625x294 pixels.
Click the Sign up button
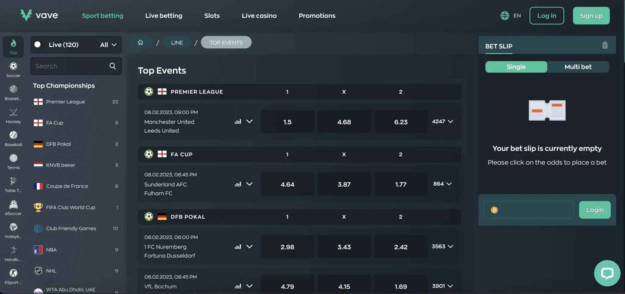(x=591, y=16)
